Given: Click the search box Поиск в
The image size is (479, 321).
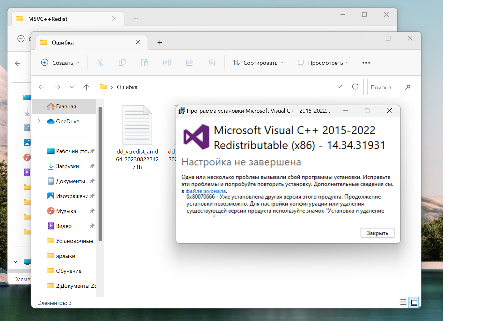Looking at the screenshot, I should [387, 87].
